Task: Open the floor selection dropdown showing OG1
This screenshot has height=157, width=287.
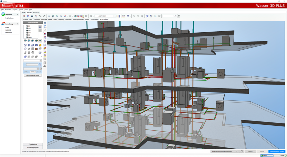Action: [x=115, y=16]
